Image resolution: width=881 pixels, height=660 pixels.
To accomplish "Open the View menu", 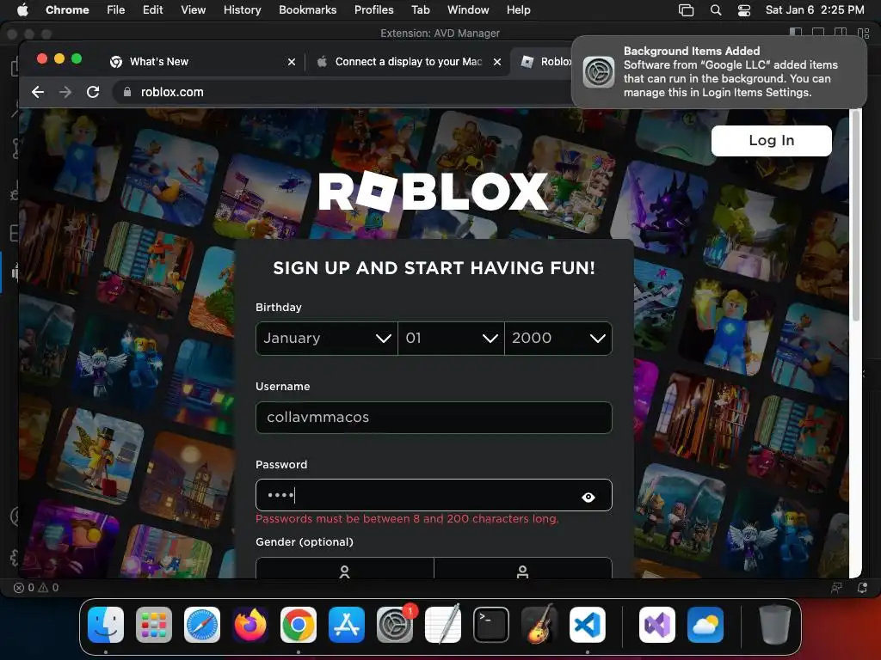I will point(193,10).
